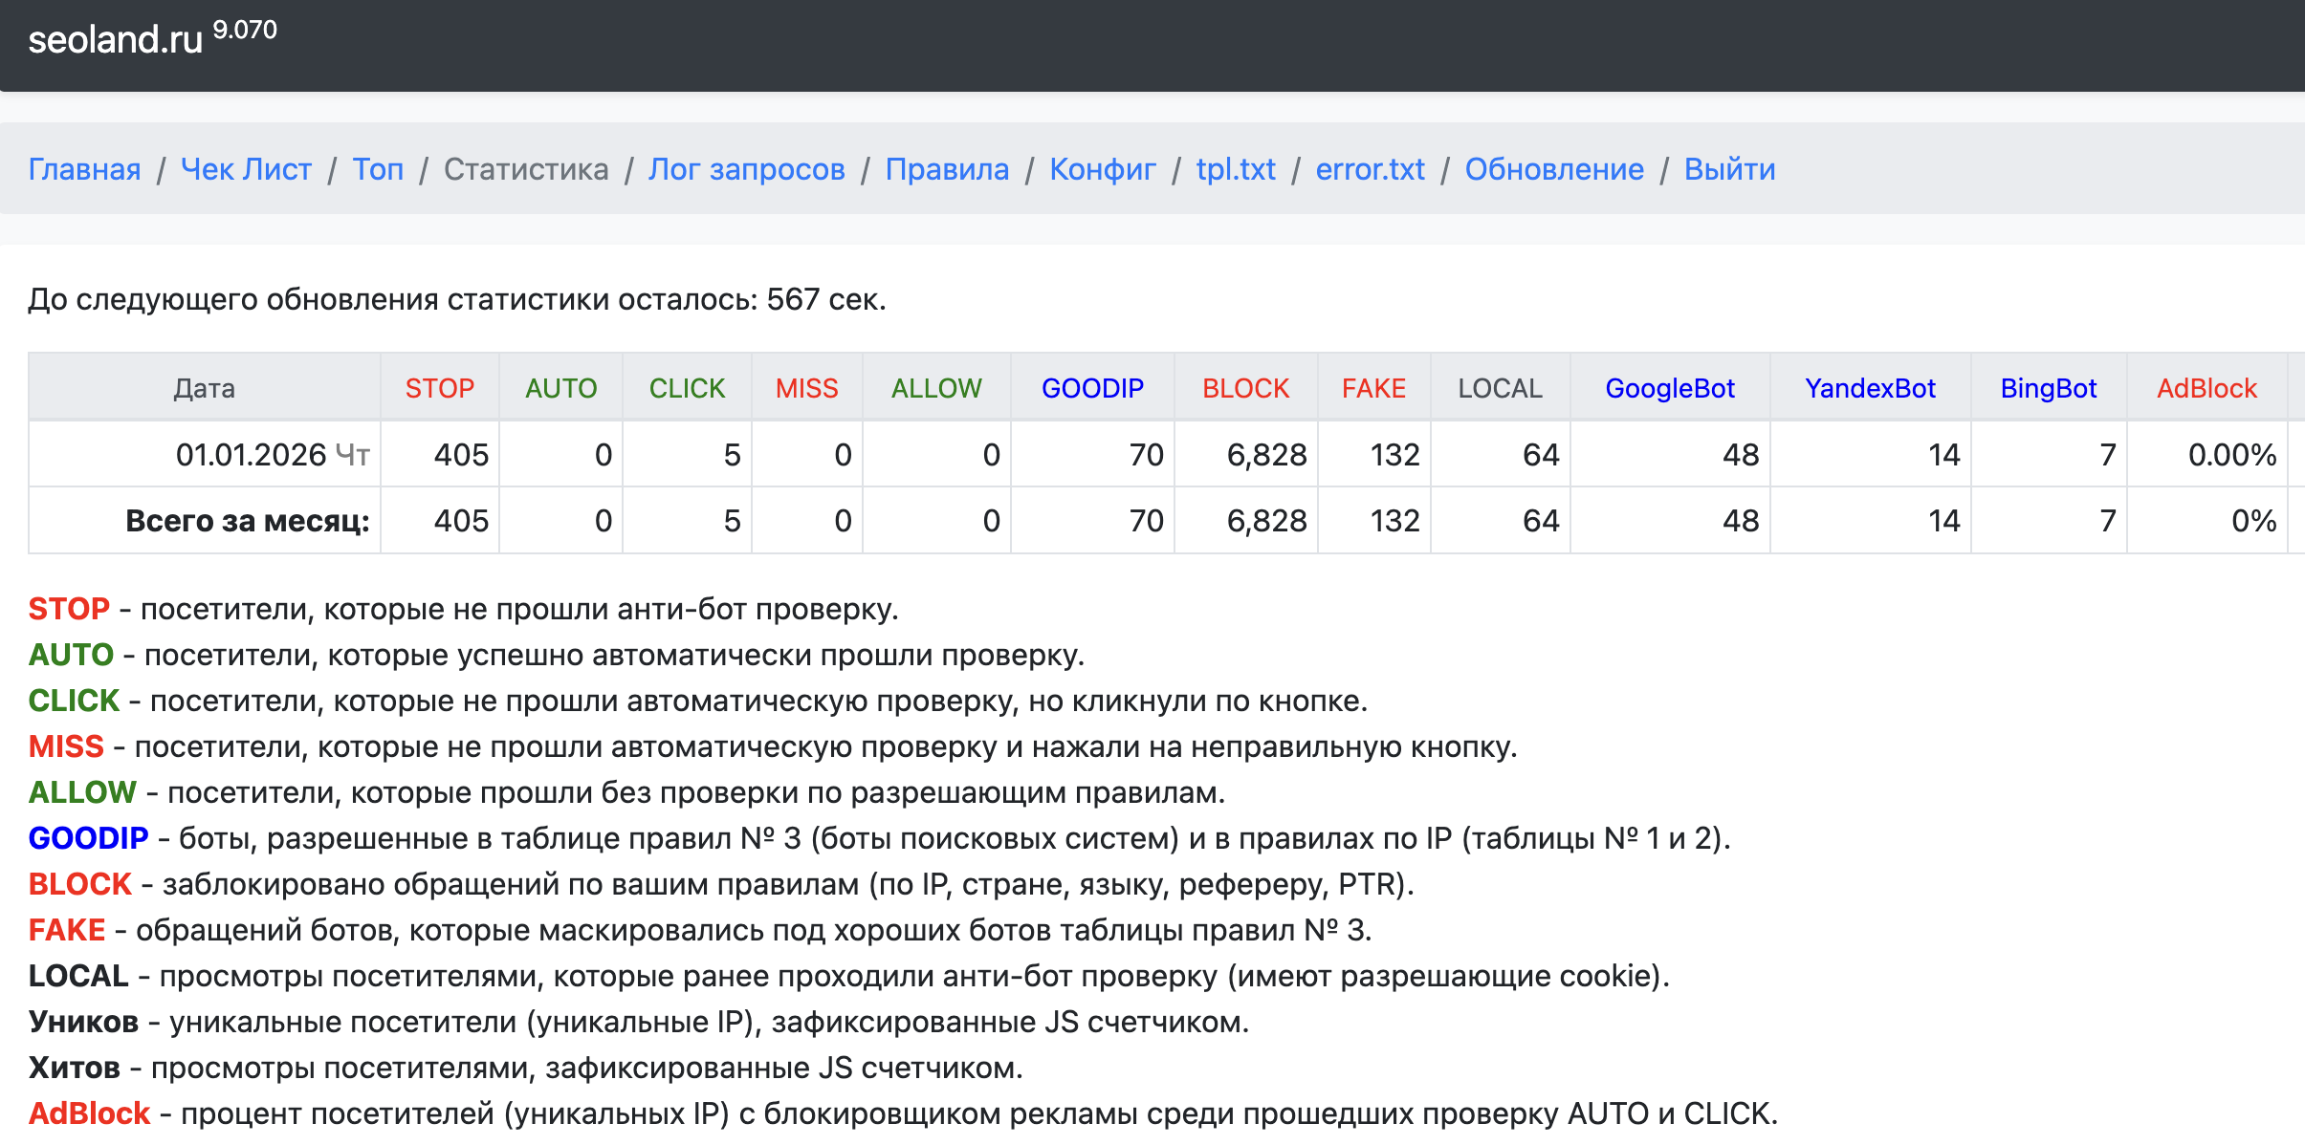This screenshot has height=1145, width=2305.
Task: Go to the Чек Лист page
Action: click(246, 169)
